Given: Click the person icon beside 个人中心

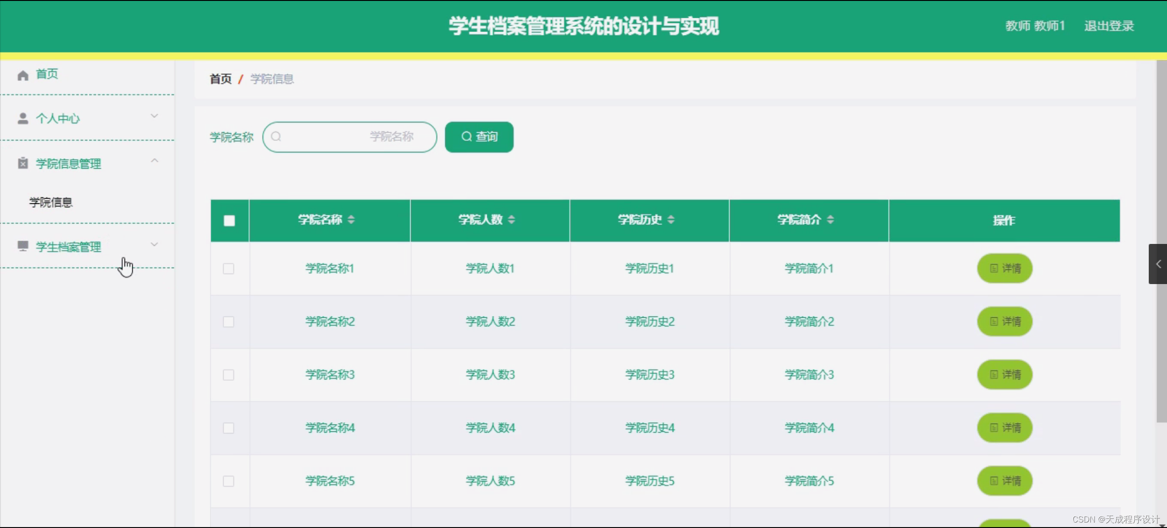Looking at the screenshot, I should (x=23, y=119).
